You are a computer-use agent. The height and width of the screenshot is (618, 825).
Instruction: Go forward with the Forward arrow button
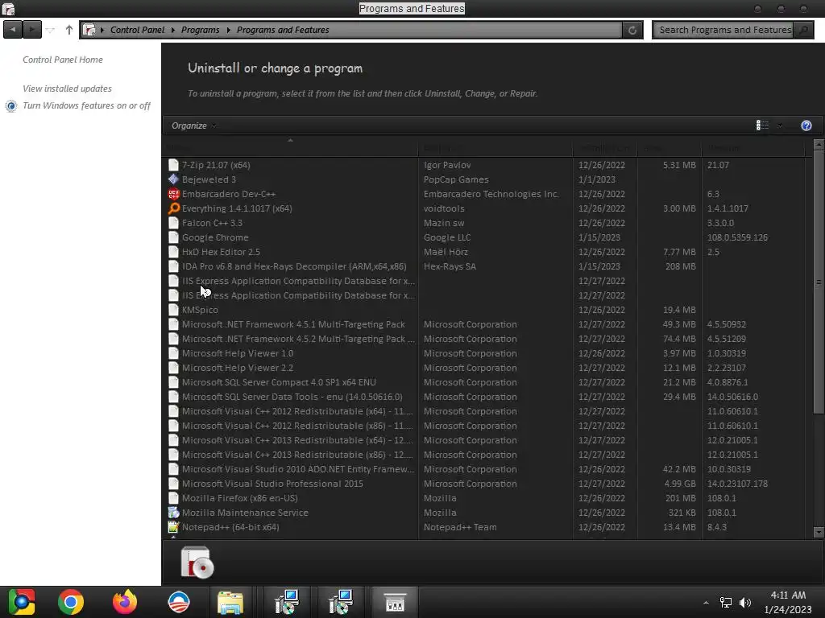point(32,30)
